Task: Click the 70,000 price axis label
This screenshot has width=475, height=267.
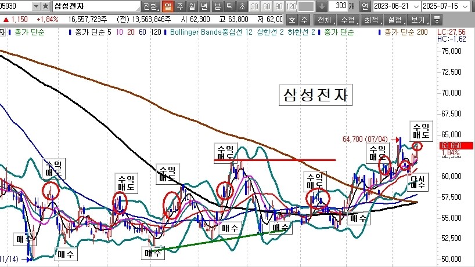Action: point(451,93)
